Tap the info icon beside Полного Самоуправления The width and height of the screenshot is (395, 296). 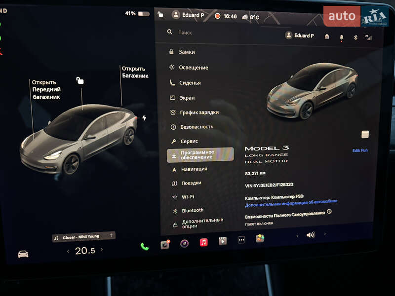pyautogui.click(x=329, y=212)
